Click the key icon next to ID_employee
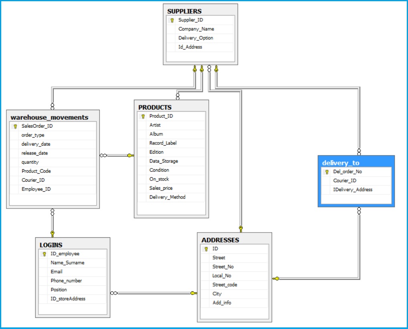 (44, 254)
